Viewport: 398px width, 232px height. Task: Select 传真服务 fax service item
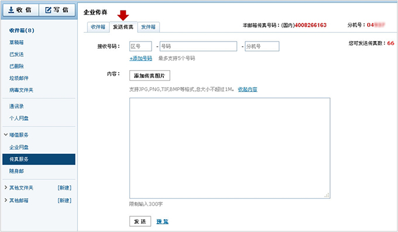click(39, 159)
